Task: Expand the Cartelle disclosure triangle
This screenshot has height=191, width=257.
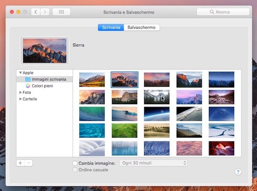Action: pyautogui.click(x=20, y=99)
